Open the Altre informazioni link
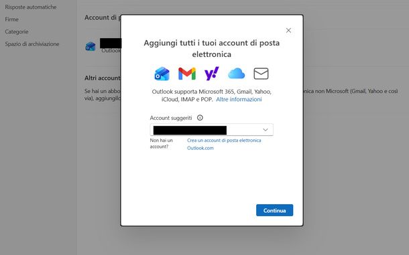 (x=239, y=99)
